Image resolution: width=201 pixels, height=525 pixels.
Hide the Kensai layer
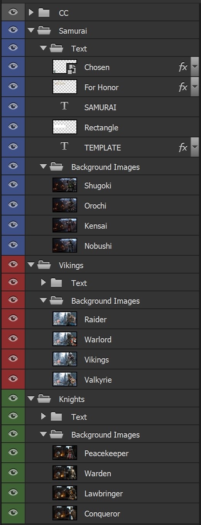coord(13,225)
